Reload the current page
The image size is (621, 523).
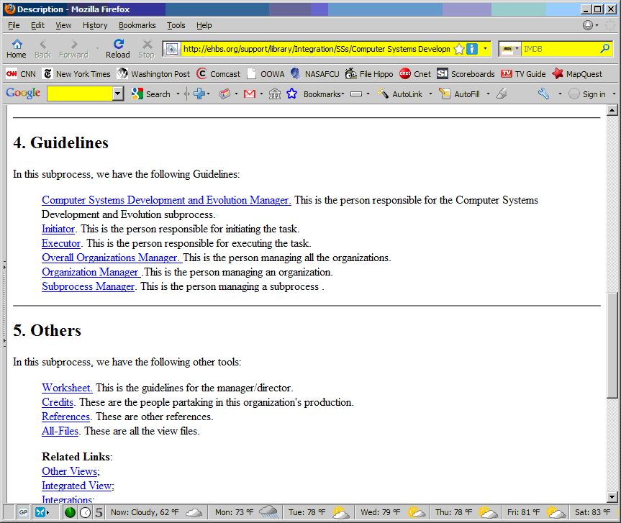point(117,49)
